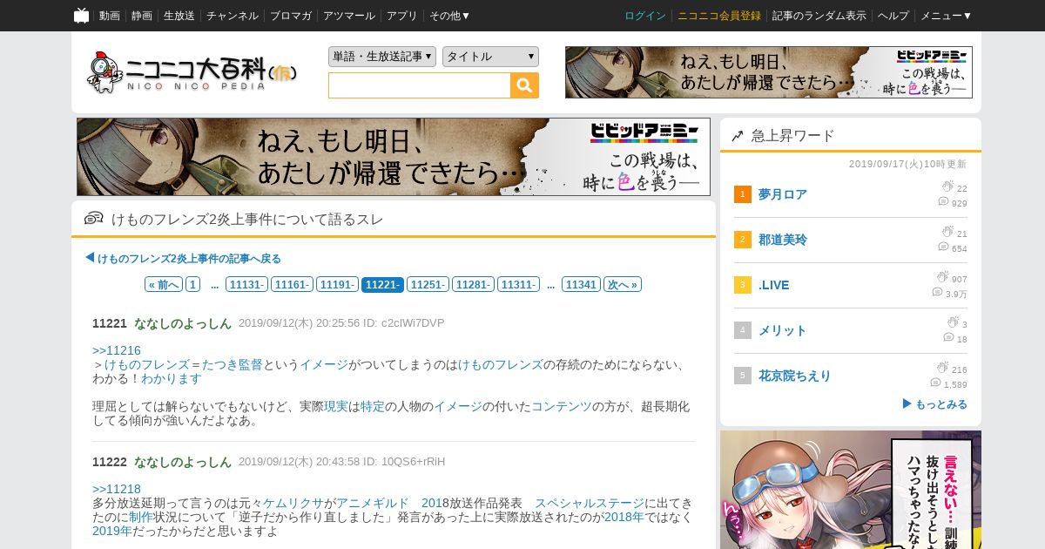Go to pagination page 1
This screenshot has height=549, width=1045.
pos(193,284)
